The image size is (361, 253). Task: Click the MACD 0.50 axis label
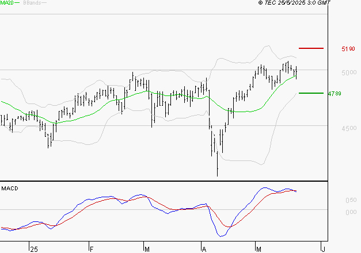pos(351,200)
